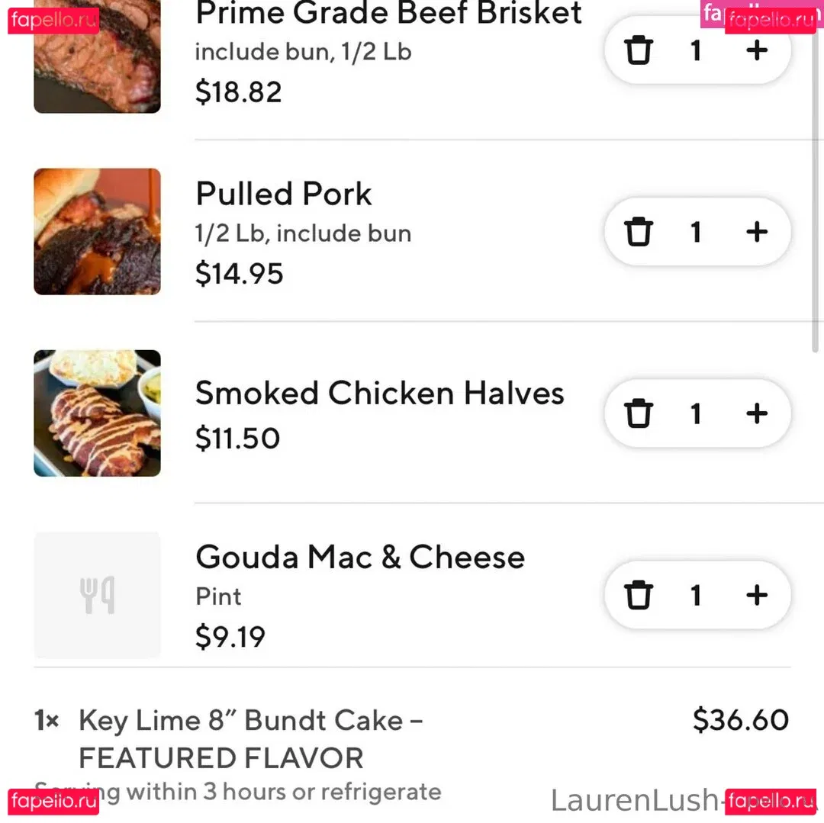Image resolution: width=824 pixels, height=823 pixels.
Task: Add one more Pulled Pork
Action: (756, 232)
